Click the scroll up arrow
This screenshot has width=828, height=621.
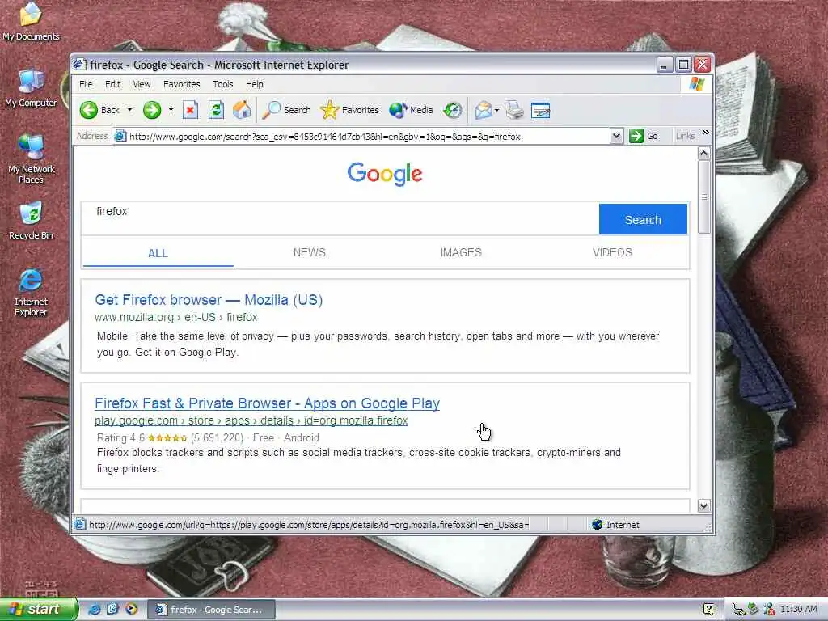[x=703, y=154]
